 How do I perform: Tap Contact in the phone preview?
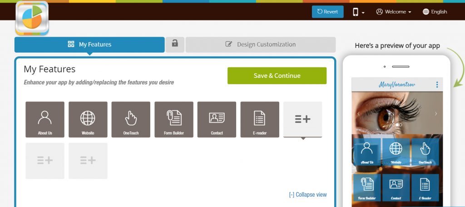tap(396, 187)
